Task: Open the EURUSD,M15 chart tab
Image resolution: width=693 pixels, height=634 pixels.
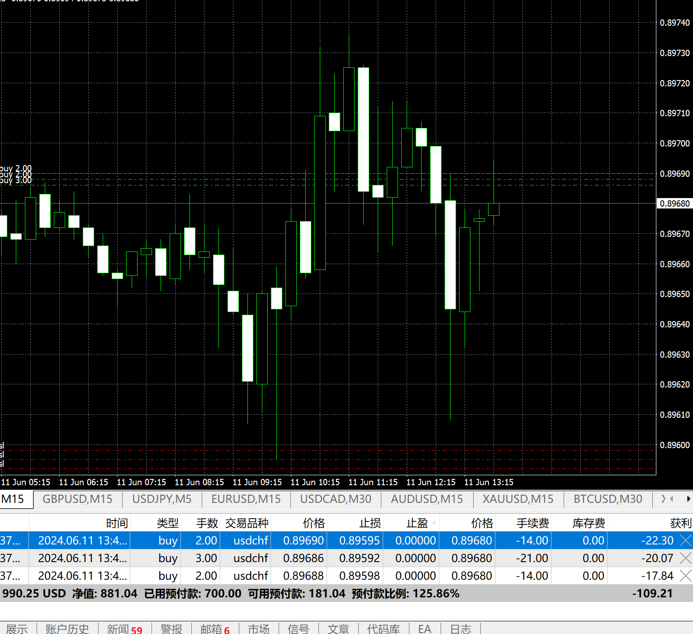Action: [246, 499]
